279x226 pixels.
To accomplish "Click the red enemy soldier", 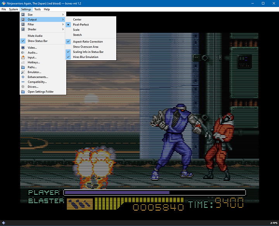I will (219, 146).
